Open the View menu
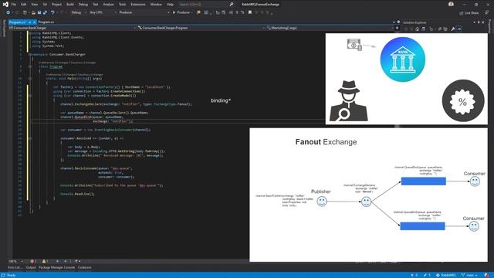Viewport: 494px width, 278px height. pyautogui.click(x=34, y=5)
